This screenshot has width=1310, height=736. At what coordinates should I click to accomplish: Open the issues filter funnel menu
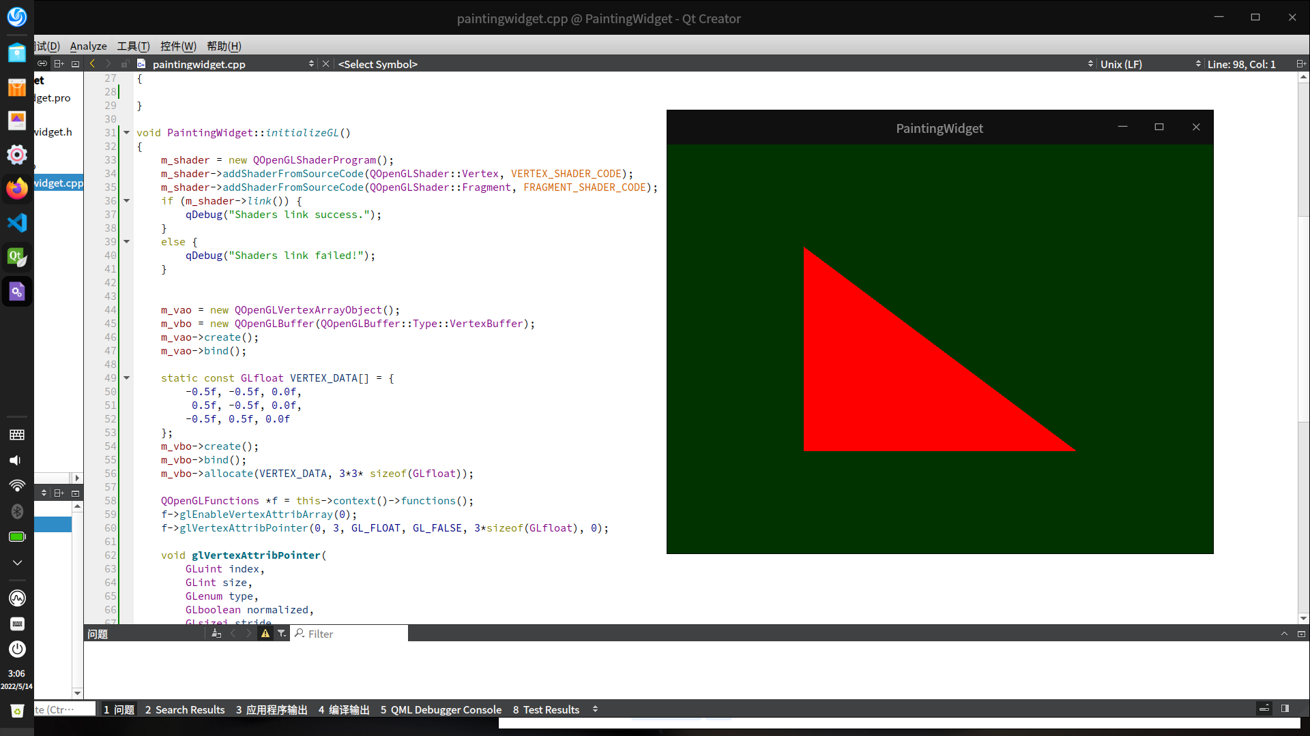282,634
